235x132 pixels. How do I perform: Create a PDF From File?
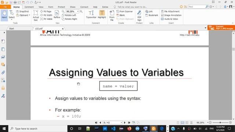coord(112,15)
